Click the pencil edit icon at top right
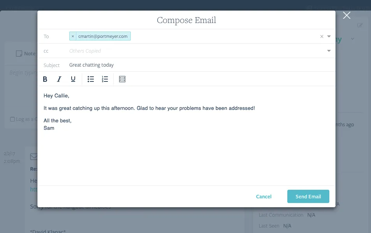Screen dimensions: 371x233 click(360, 25)
